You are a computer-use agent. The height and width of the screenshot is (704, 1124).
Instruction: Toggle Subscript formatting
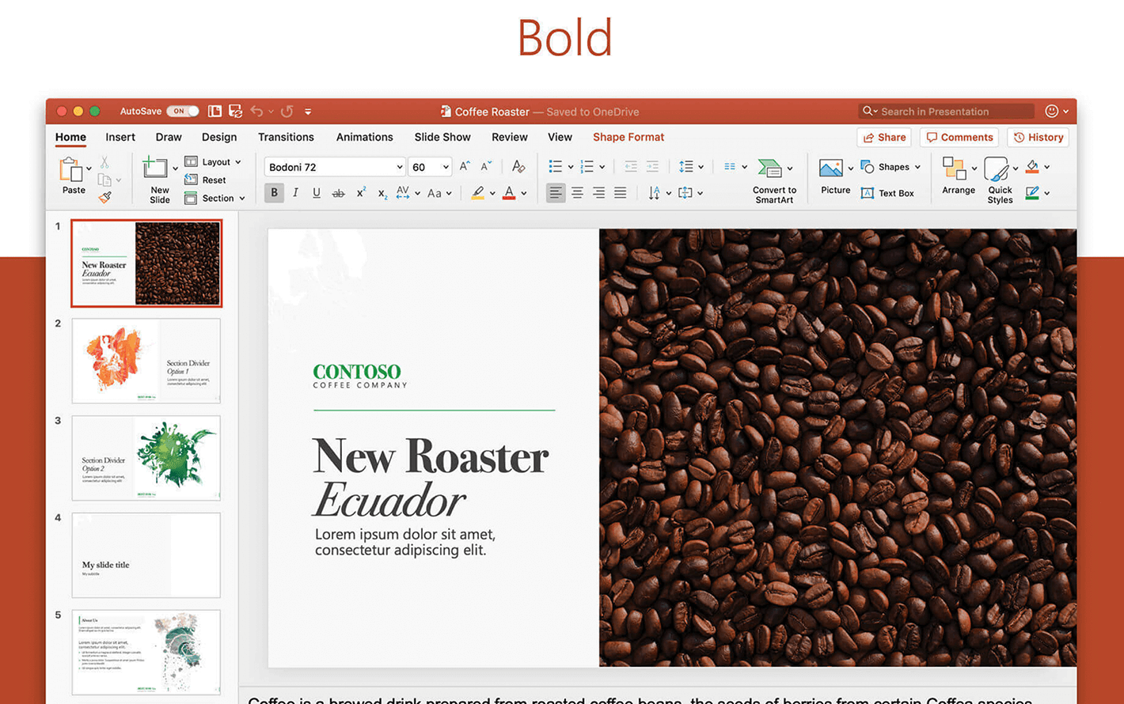[382, 193]
